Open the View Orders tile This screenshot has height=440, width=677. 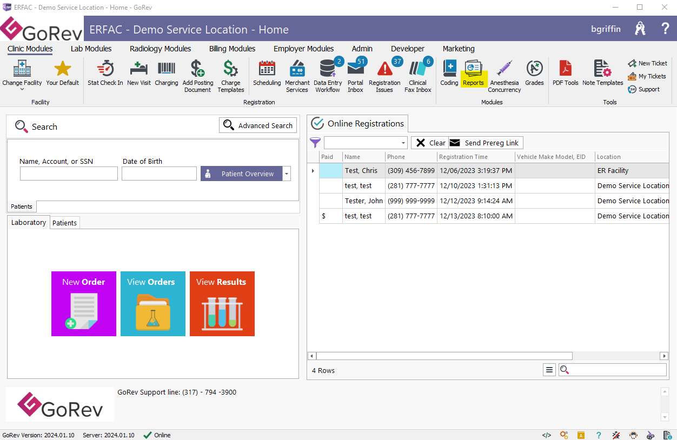(153, 304)
